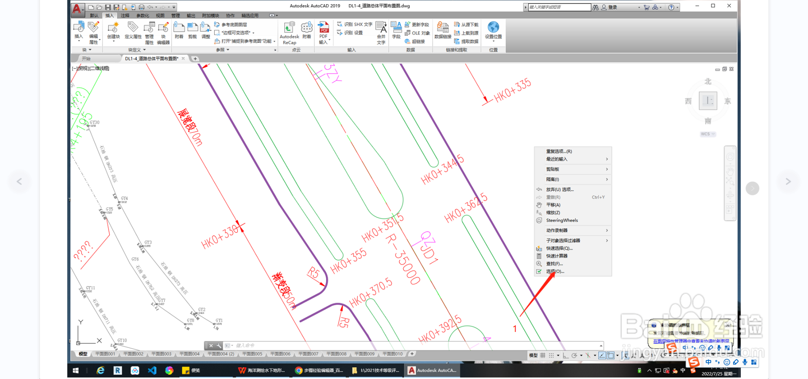Viewport: 808px width, 379px height.
Task: Click the Adjust (调整) reference icon
Action: [206, 30]
